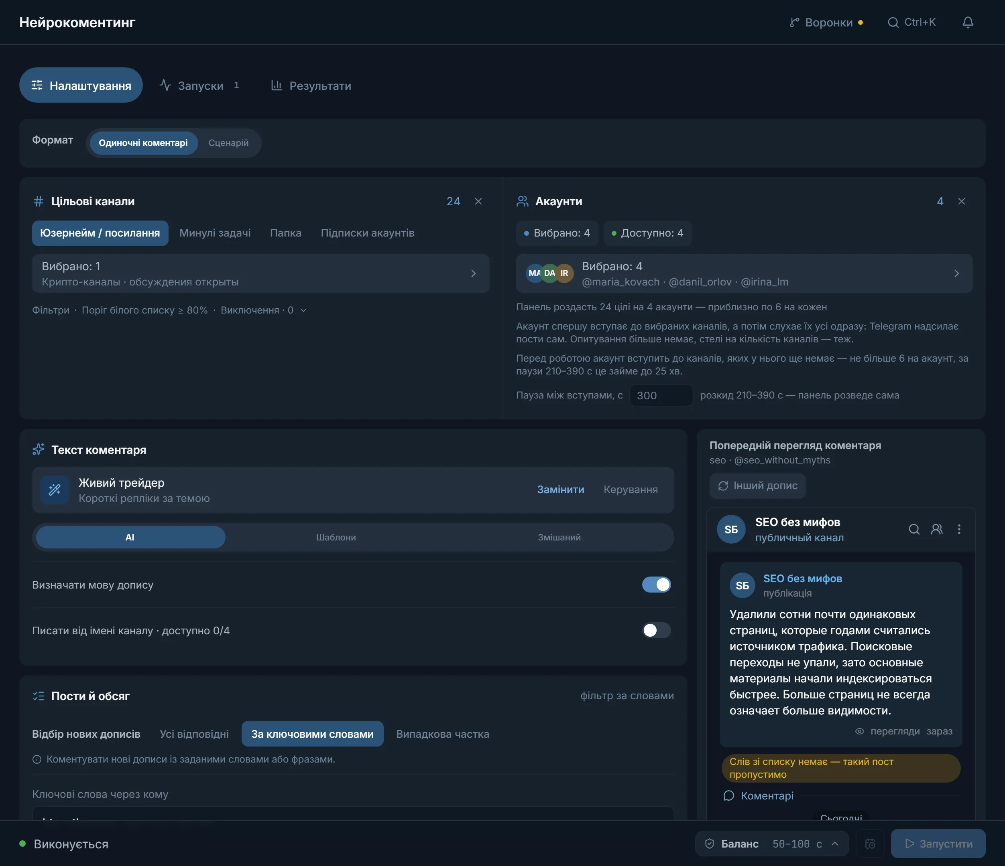Click the people icon by Акаунти
Screen dimensions: 1005x866
(523, 201)
